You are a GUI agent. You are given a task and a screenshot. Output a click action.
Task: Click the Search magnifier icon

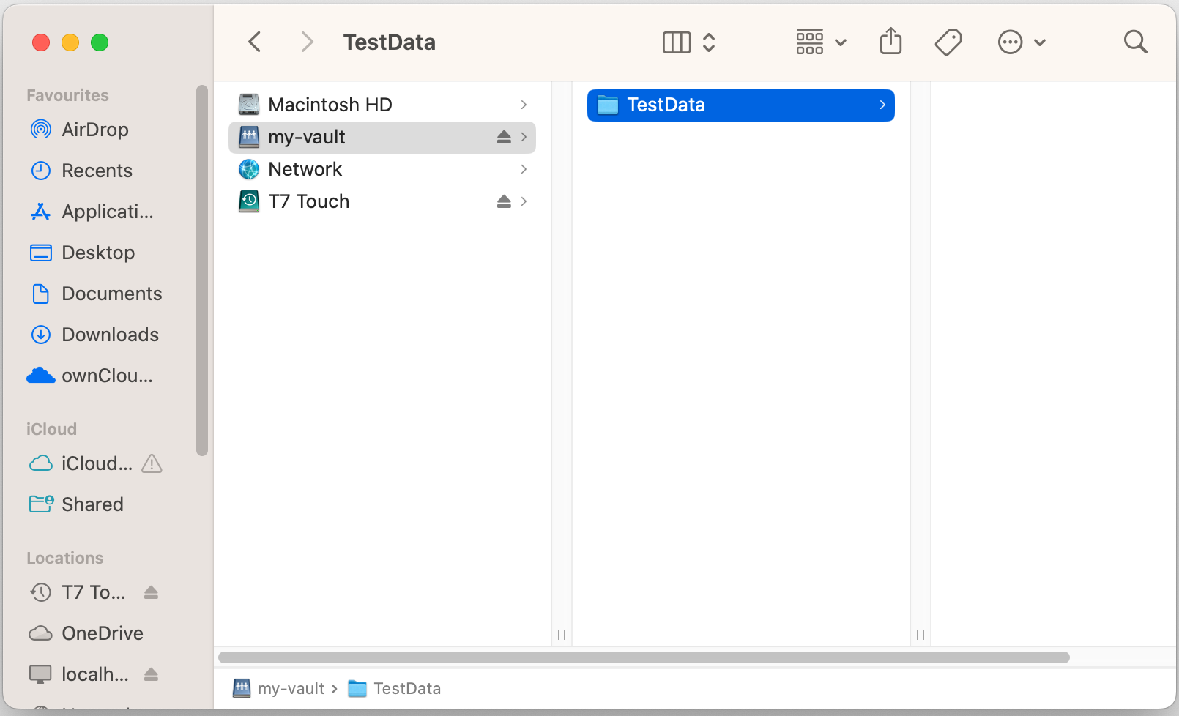[1135, 42]
